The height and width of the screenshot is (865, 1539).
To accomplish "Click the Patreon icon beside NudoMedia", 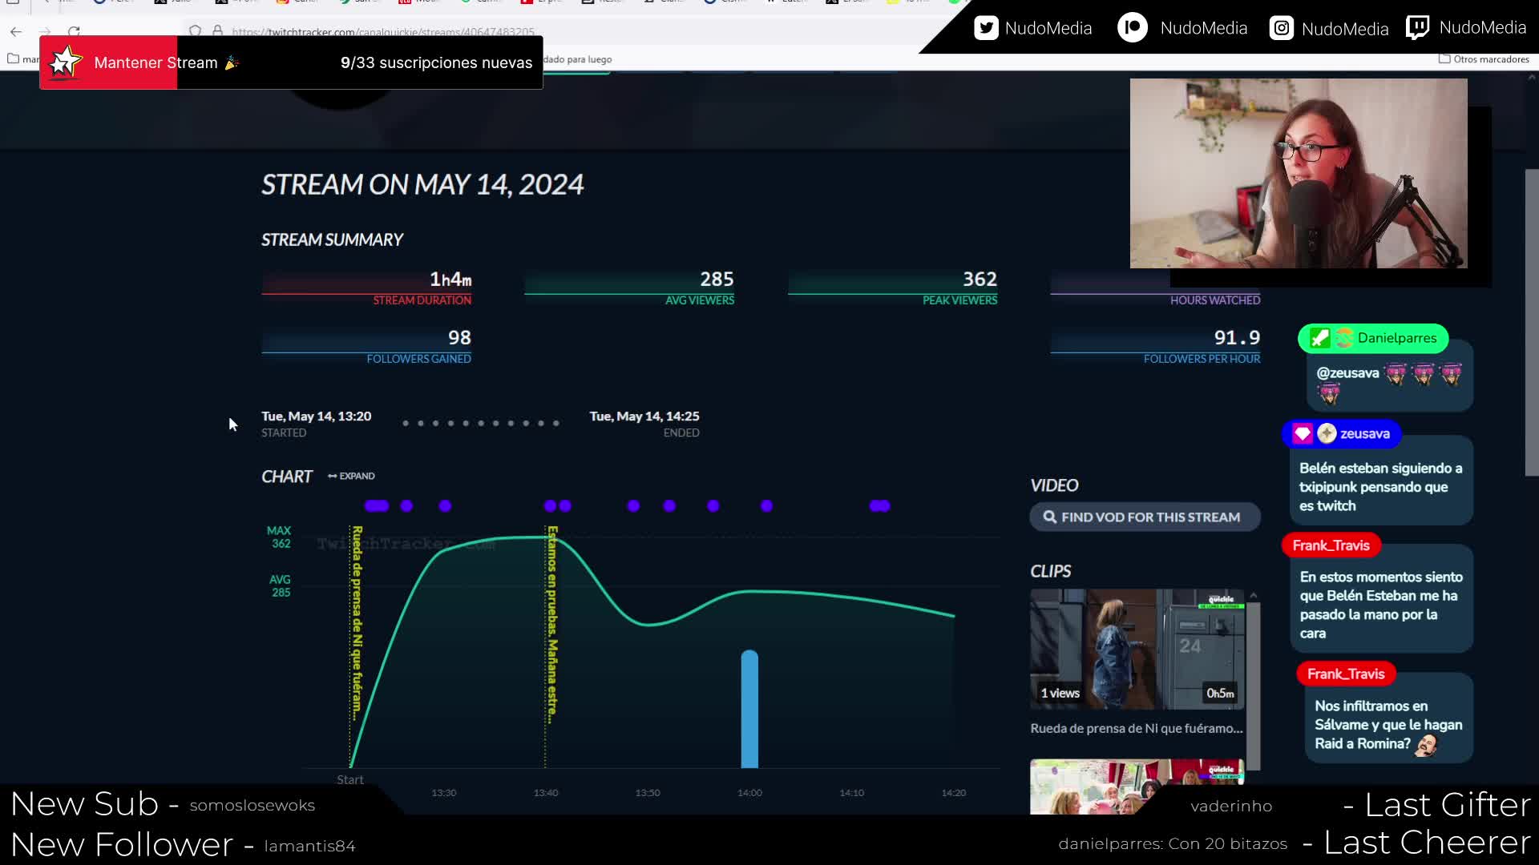I will point(1132,28).
